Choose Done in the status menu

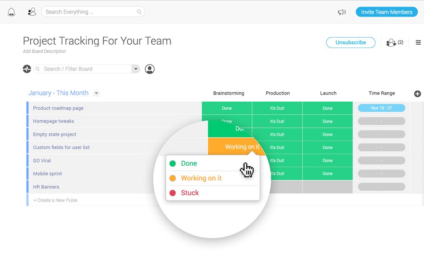click(x=212, y=163)
